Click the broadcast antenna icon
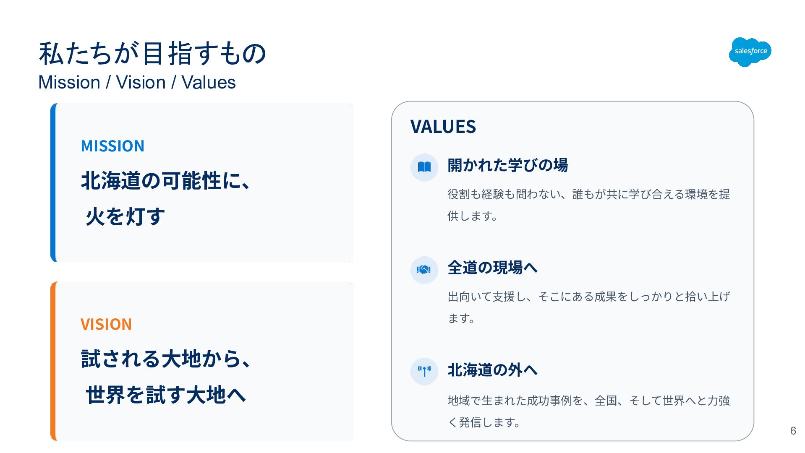Image resolution: width=805 pixels, height=453 pixels. (424, 371)
